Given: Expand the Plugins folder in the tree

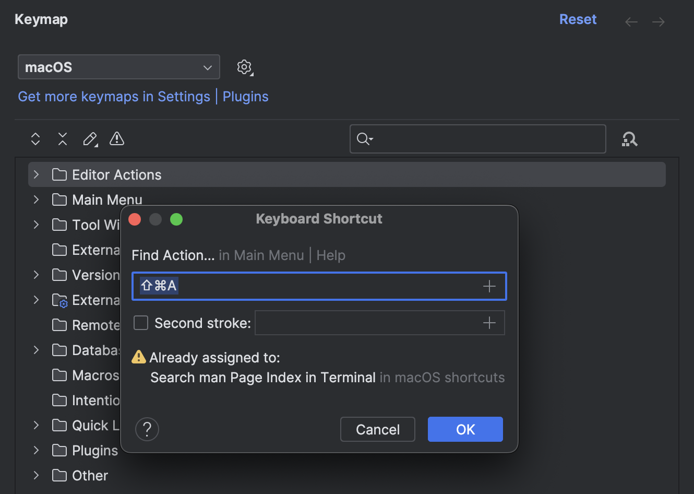Looking at the screenshot, I should tap(35, 450).
